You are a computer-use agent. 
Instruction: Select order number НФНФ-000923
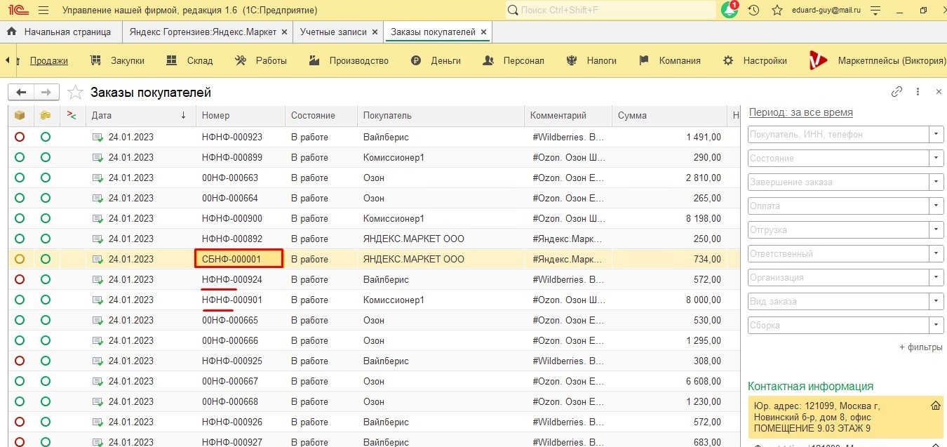point(232,137)
